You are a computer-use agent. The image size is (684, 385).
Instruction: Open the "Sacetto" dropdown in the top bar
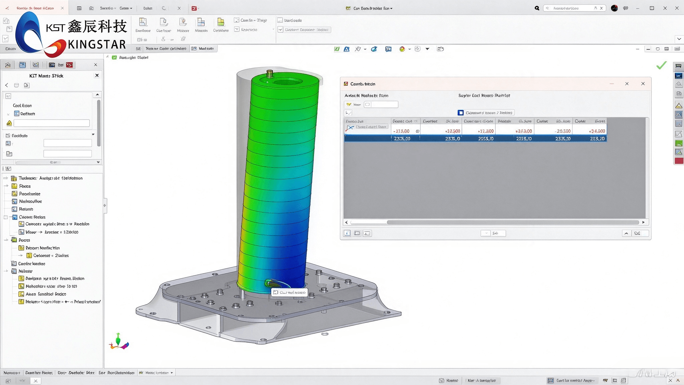(x=108, y=8)
